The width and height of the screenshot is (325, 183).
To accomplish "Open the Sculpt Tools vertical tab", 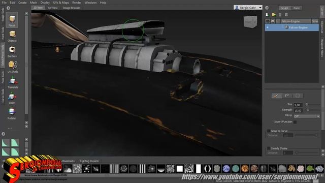I will click(x=3, y=15).
